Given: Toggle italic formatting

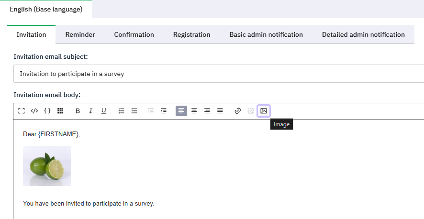Looking at the screenshot, I should (x=90, y=111).
